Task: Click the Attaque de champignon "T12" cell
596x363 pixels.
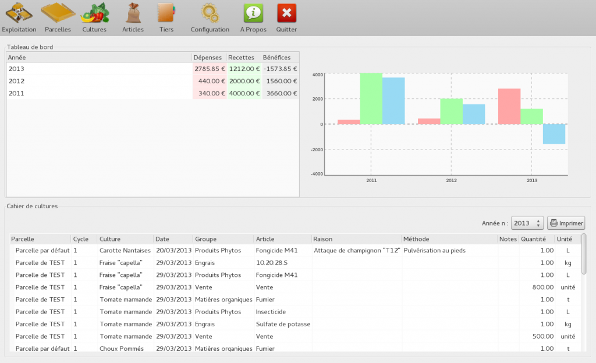Action: (357, 250)
